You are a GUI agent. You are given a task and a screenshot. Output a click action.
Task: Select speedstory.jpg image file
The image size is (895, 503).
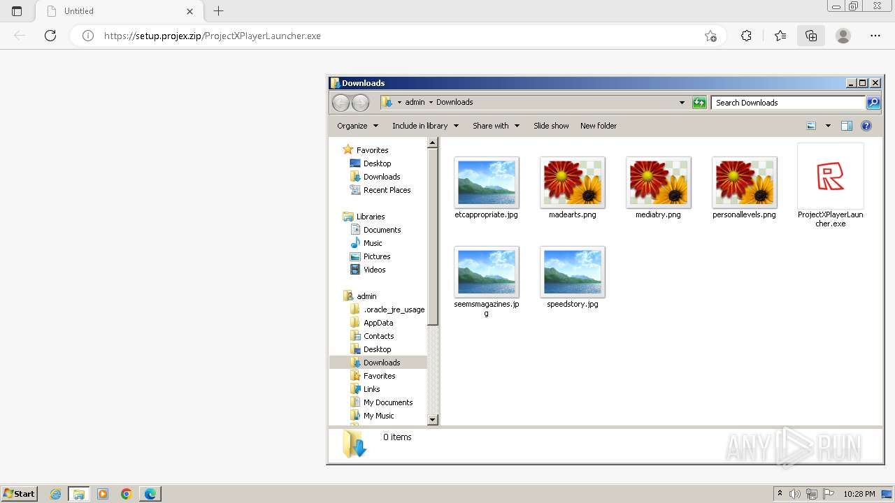pyautogui.click(x=573, y=272)
